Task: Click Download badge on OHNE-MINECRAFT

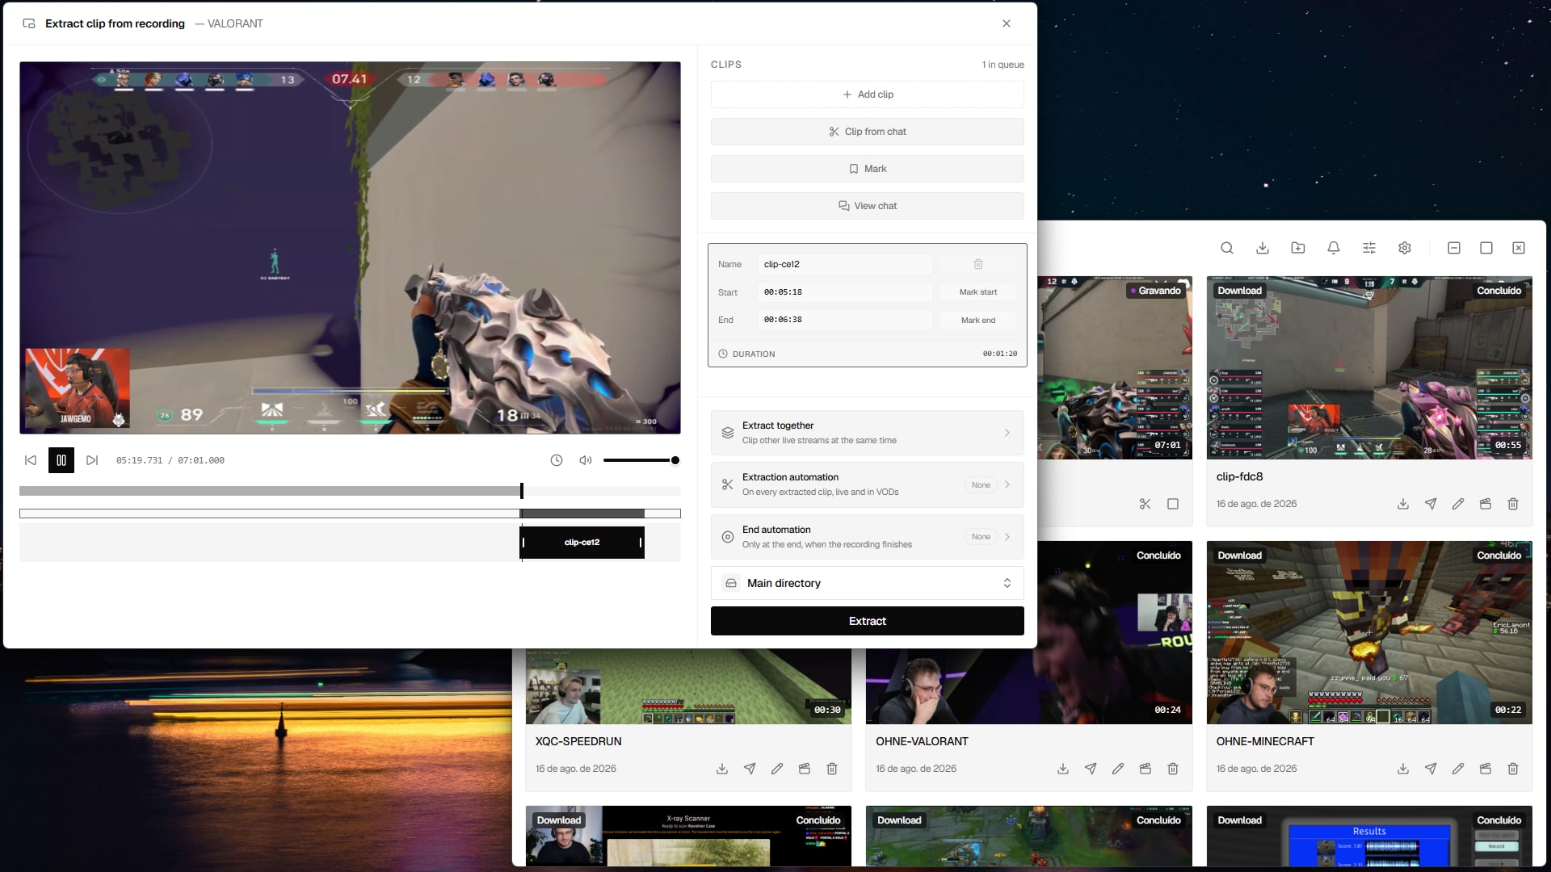Action: pos(1240,555)
